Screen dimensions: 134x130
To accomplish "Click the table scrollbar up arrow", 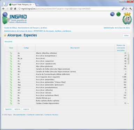I will pos(128,53).
